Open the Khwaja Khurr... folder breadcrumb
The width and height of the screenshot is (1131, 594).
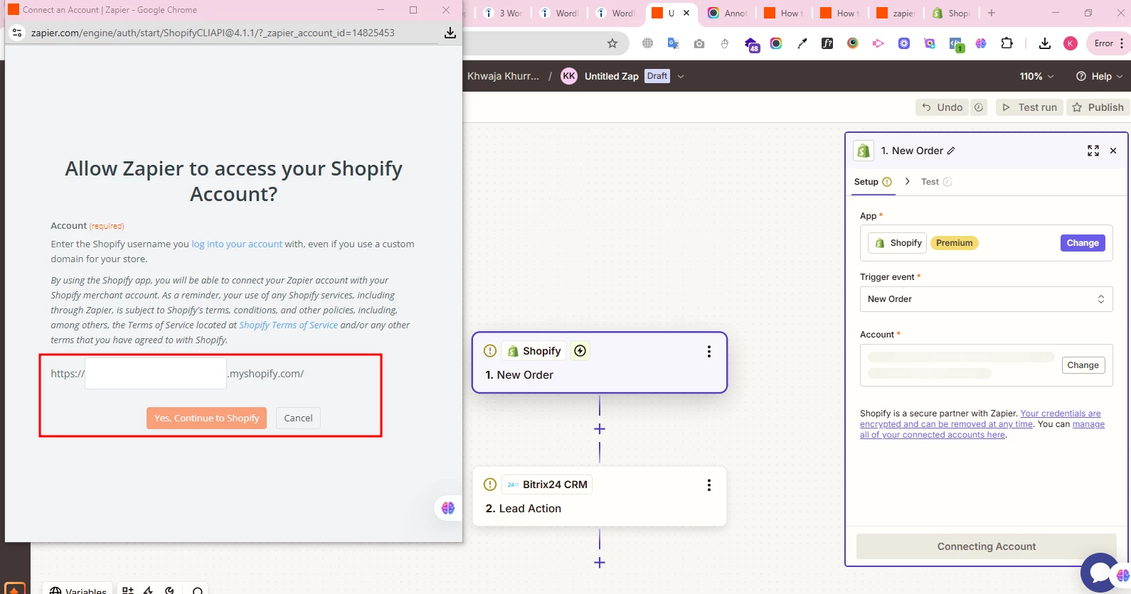503,76
